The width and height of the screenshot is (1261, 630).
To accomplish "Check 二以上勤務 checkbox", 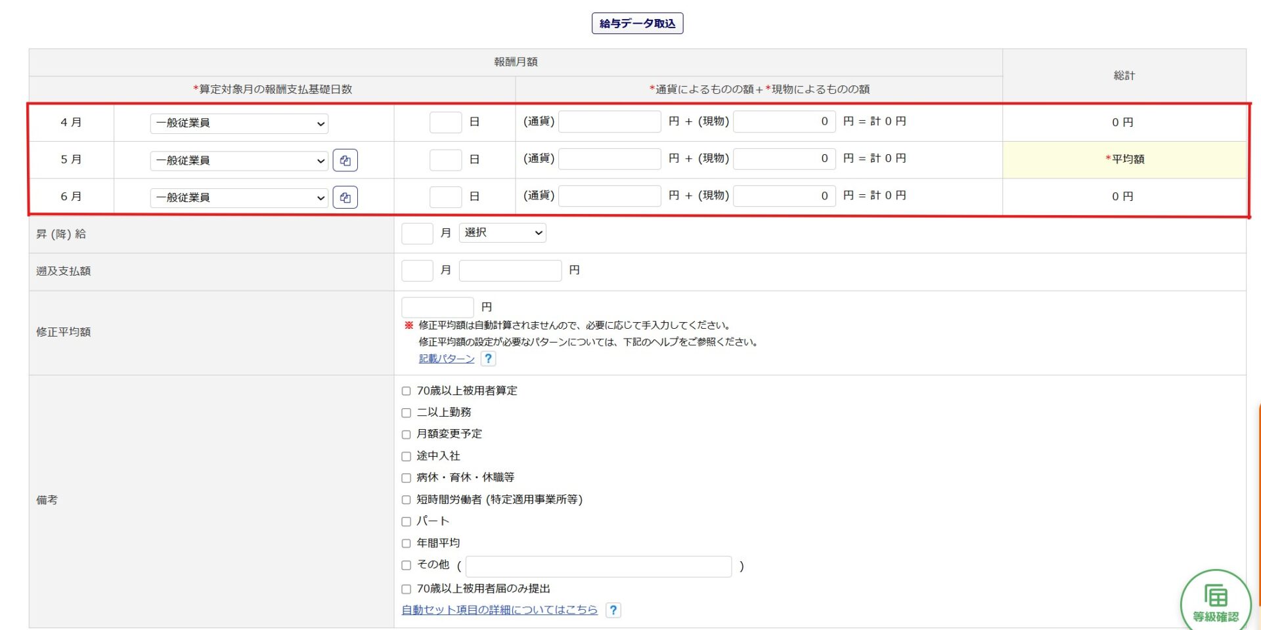I will coord(406,413).
